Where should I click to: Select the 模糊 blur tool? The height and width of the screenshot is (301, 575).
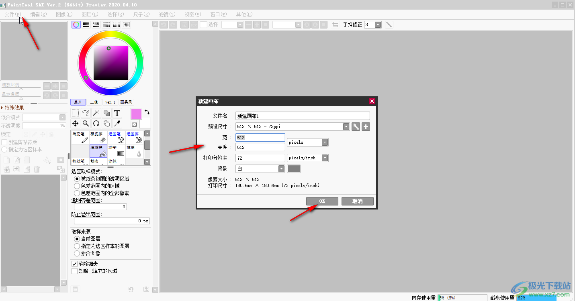coord(135,151)
